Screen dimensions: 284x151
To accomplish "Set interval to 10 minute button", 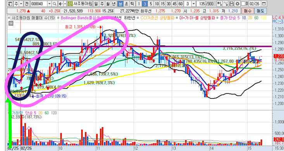I will click(157, 3).
